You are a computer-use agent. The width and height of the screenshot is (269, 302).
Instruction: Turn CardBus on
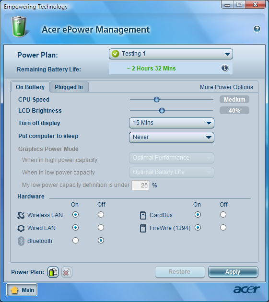click(x=198, y=215)
